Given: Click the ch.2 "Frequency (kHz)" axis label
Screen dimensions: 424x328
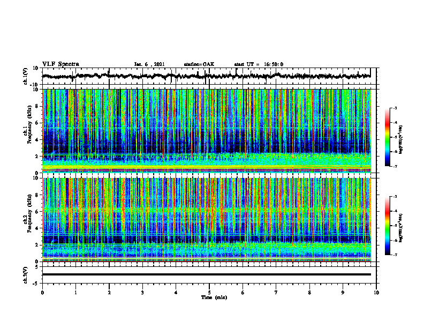Looking at the screenshot, I should [x=29, y=213].
